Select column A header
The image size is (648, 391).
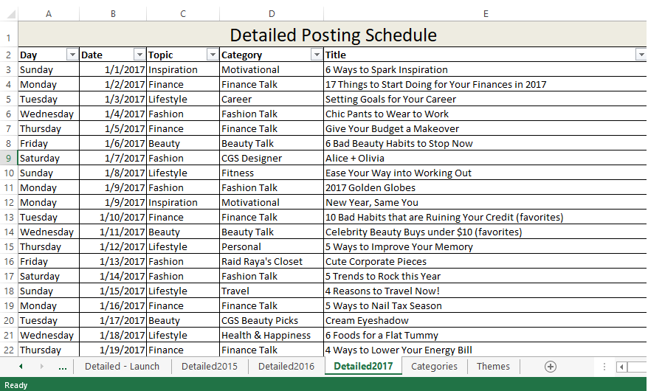(x=49, y=13)
